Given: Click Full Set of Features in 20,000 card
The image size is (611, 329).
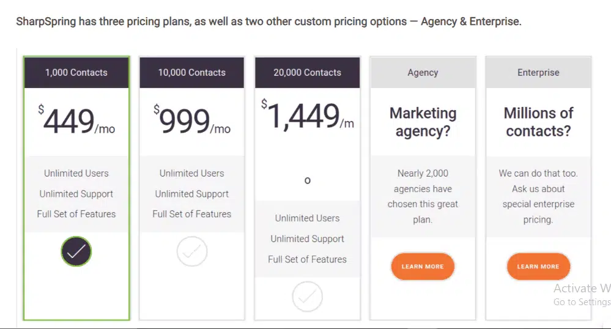Looking at the screenshot, I should pyautogui.click(x=307, y=259).
